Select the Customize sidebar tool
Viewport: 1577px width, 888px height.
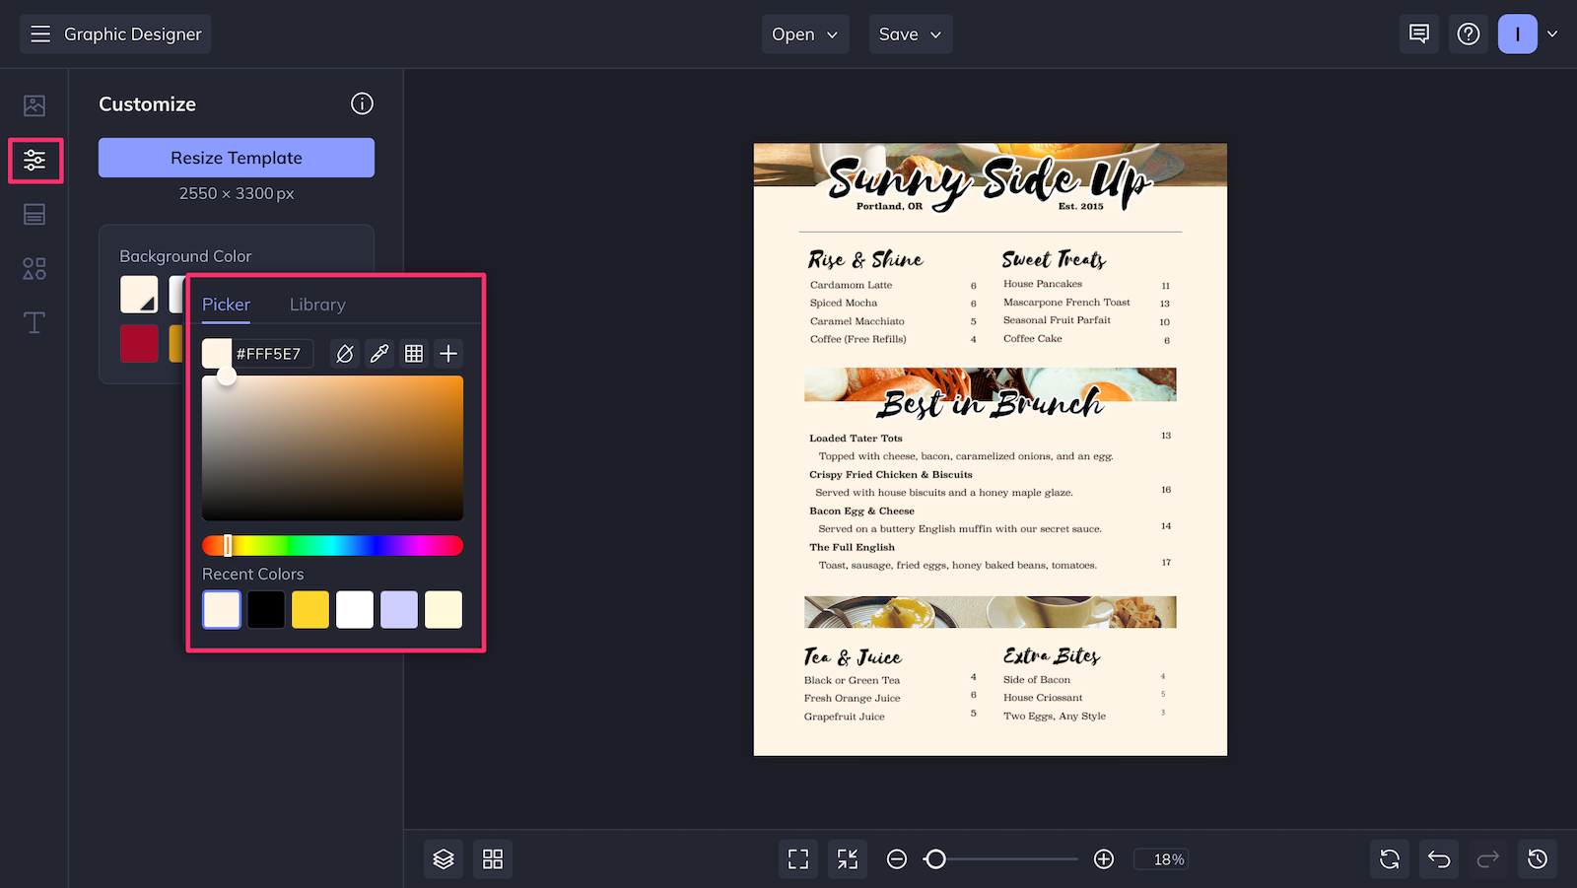[34, 159]
